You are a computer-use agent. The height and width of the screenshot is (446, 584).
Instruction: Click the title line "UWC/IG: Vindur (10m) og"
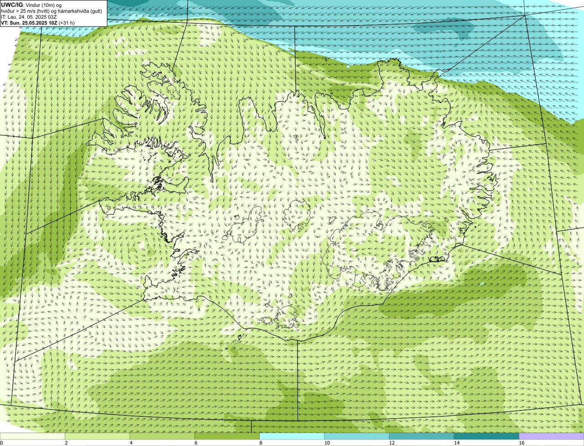31,5
